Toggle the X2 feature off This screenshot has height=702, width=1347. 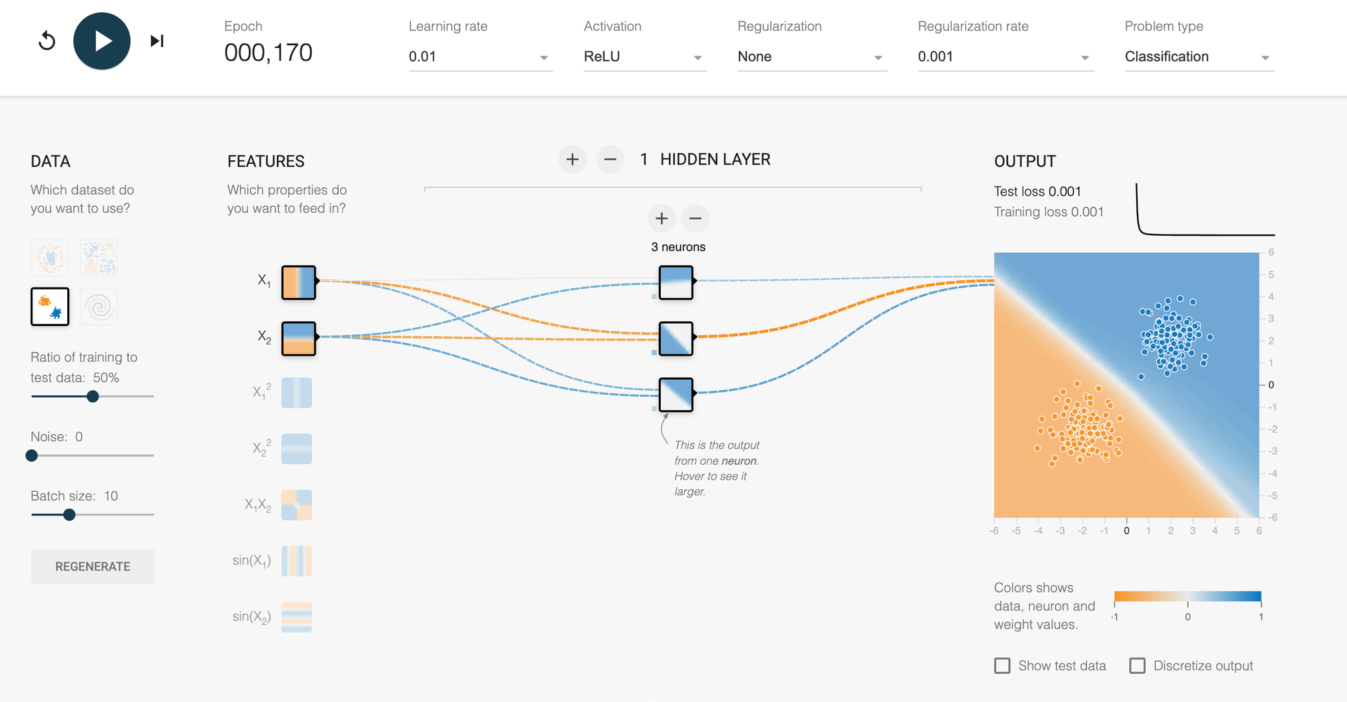298,338
